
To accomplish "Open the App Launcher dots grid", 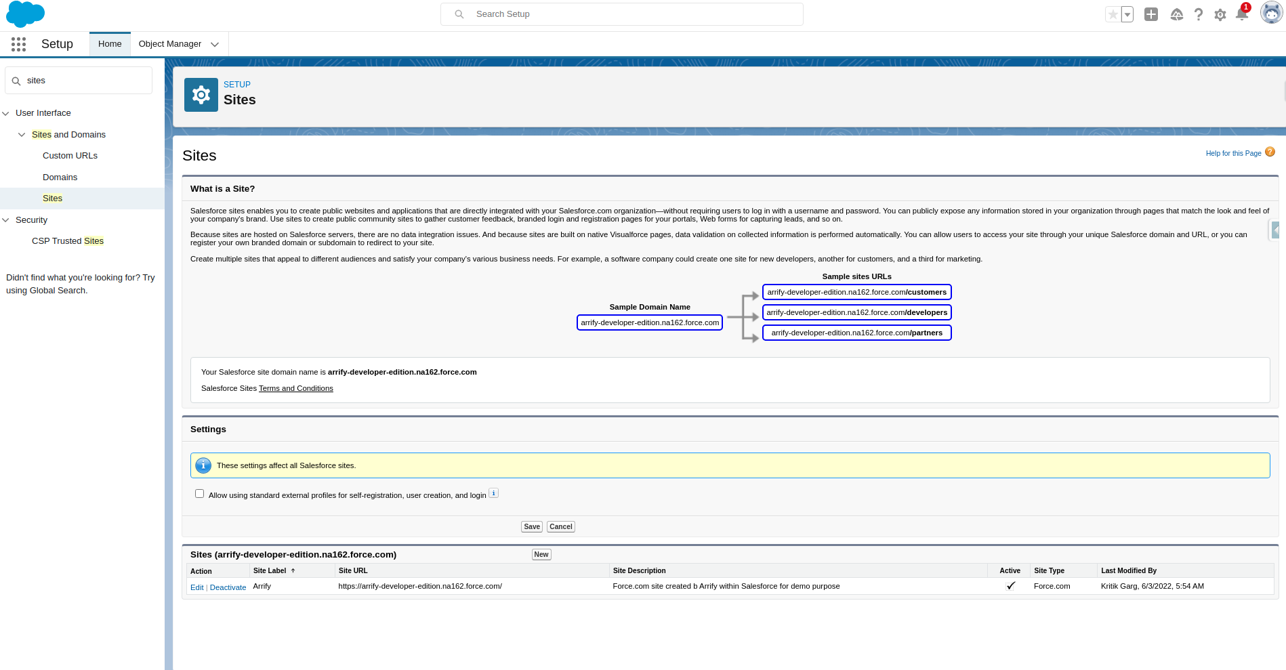I will click(x=18, y=44).
